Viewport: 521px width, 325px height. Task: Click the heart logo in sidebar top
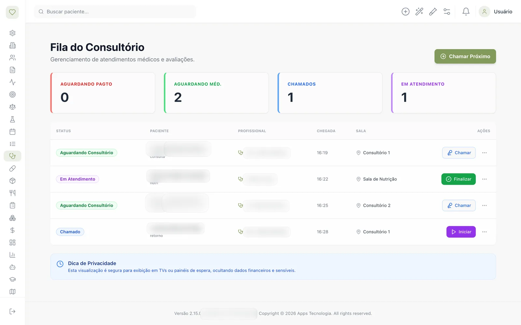(12, 12)
